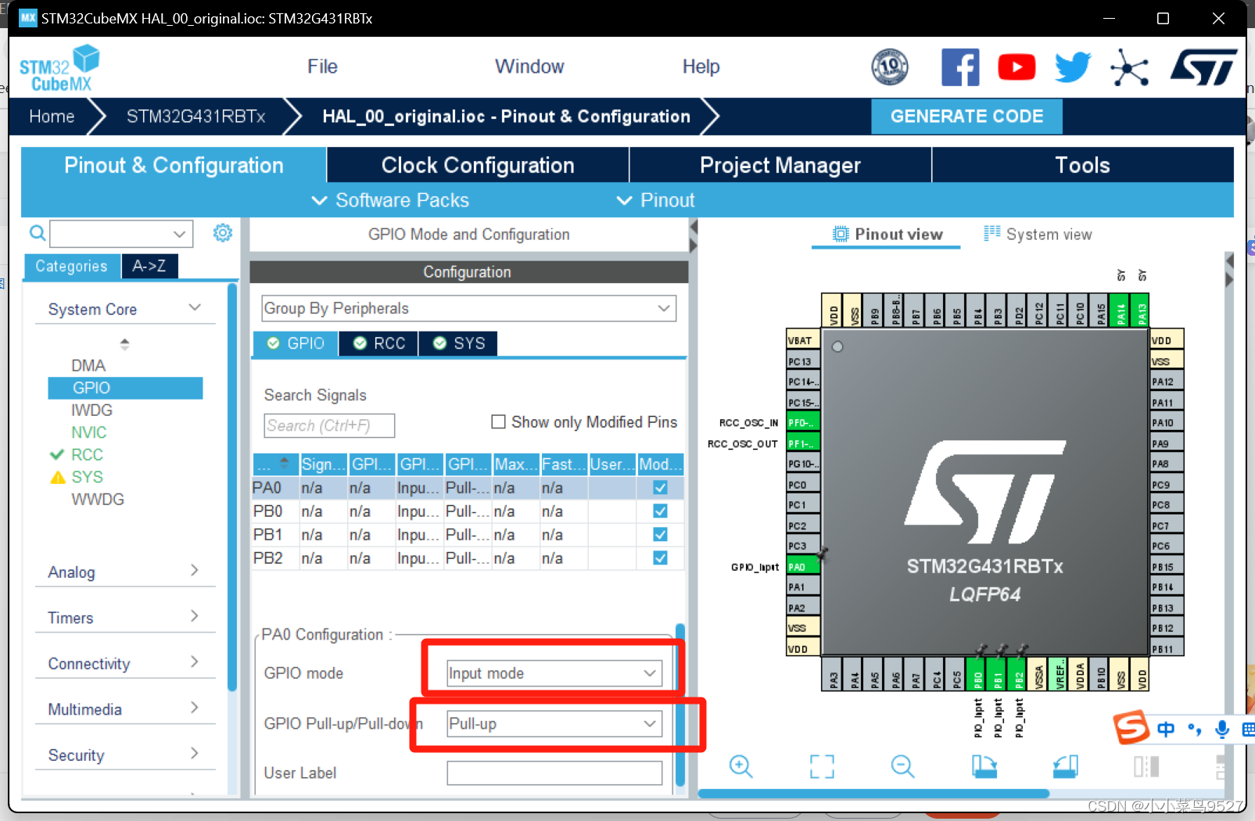
Task: Open the Group By Peripherals dropdown
Action: pyautogui.click(x=468, y=308)
